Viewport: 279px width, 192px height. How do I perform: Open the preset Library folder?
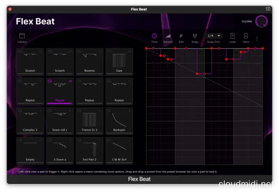click(x=22, y=36)
